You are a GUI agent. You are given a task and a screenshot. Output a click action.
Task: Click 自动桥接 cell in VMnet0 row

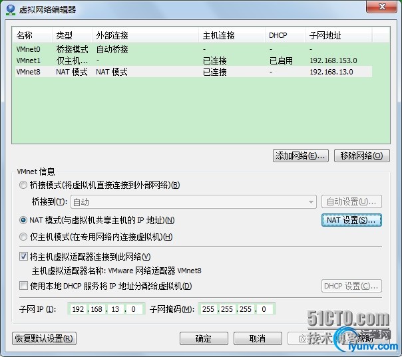(112, 49)
